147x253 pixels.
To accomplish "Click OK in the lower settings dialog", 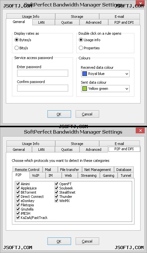I will tap(59, 241).
